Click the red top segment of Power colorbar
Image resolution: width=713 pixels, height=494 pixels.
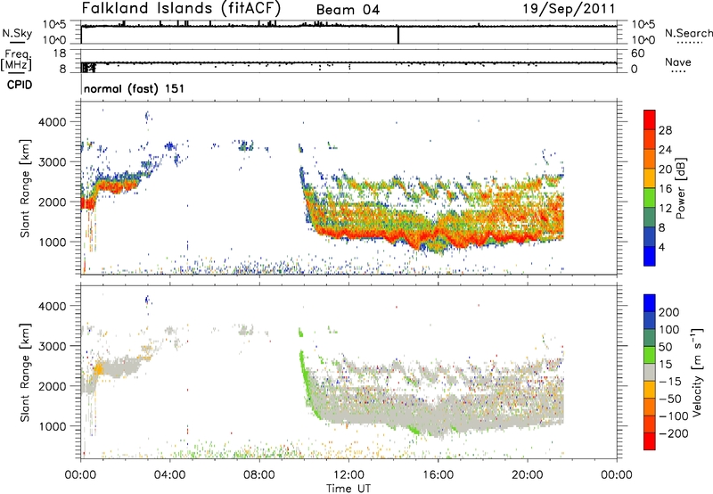click(650, 119)
